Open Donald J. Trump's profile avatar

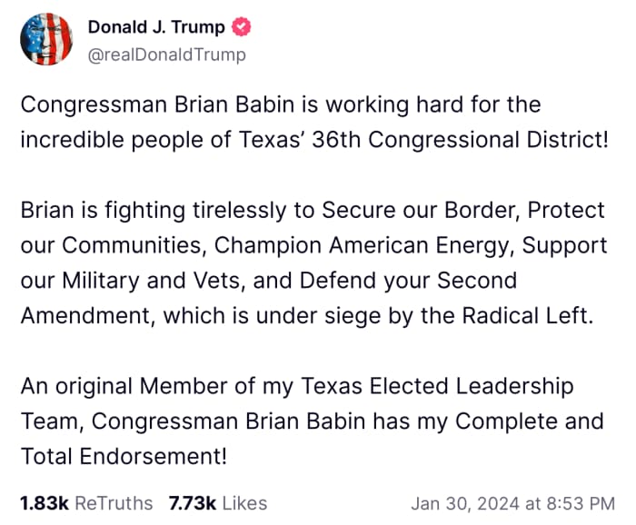point(46,39)
